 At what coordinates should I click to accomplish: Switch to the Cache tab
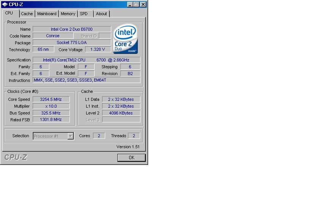point(27,14)
